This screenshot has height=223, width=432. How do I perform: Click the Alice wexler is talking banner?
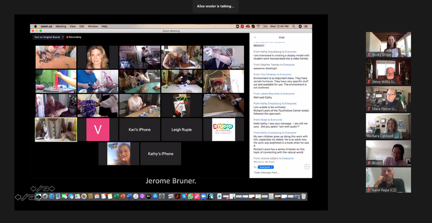pos(215,6)
